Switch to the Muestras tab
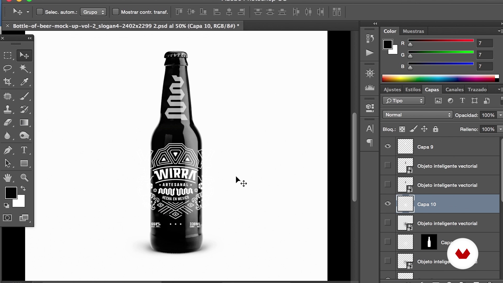The image size is (503, 283). click(x=413, y=31)
